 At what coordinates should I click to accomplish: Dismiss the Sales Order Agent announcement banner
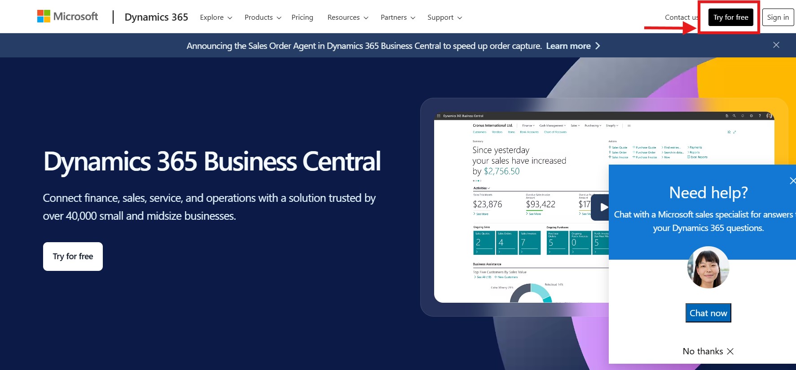776,45
